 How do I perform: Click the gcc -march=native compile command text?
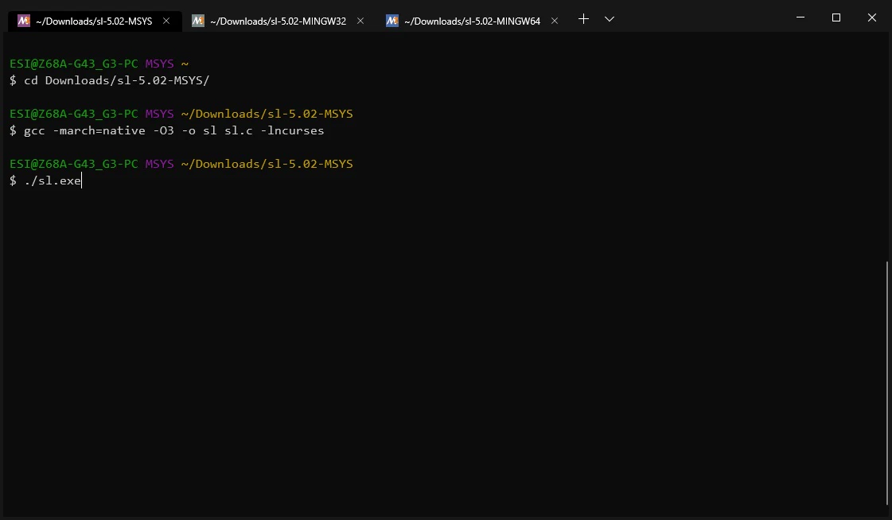[174, 130]
